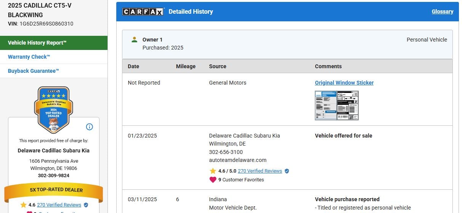Click the info icon in dealer card
The image size is (462, 213).
(x=90, y=127)
